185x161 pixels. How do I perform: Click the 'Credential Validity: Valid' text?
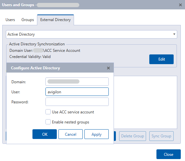(x=30, y=57)
